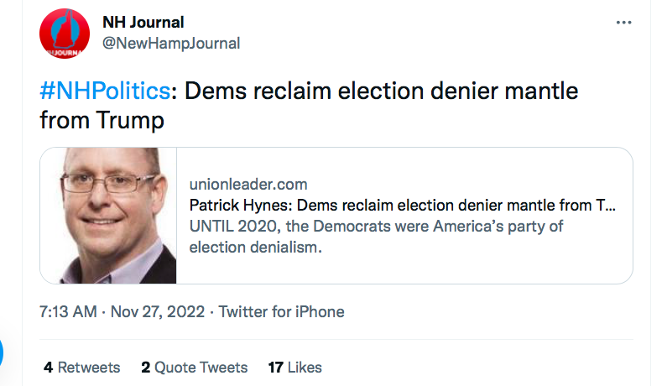Click the 'UNTIL 2020' card description text
Viewport: 667px width, 386px height.
[376, 227]
